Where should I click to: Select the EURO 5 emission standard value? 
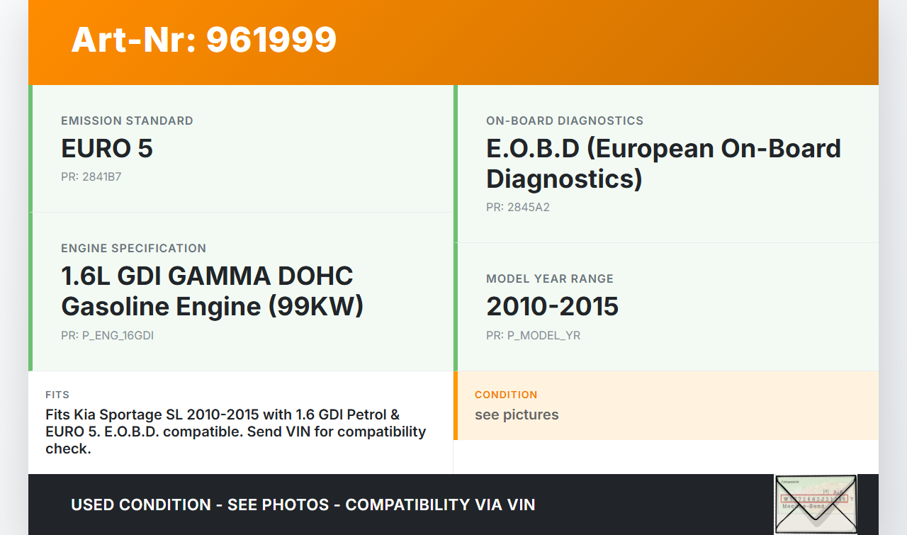pos(107,149)
